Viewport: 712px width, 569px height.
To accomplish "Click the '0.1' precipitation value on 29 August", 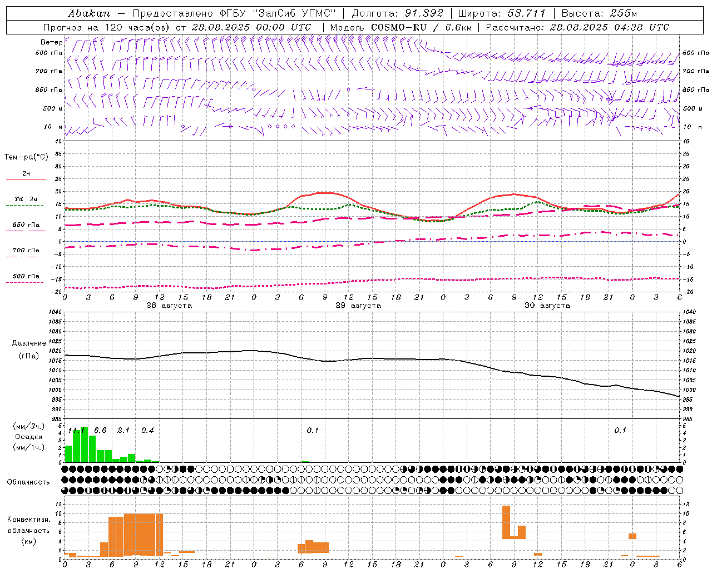I will [313, 431].
